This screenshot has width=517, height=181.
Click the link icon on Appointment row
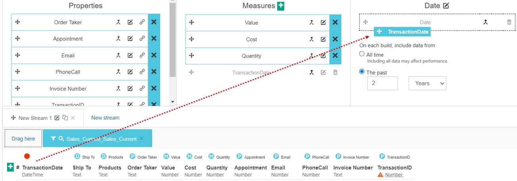[x=142, y=39]
